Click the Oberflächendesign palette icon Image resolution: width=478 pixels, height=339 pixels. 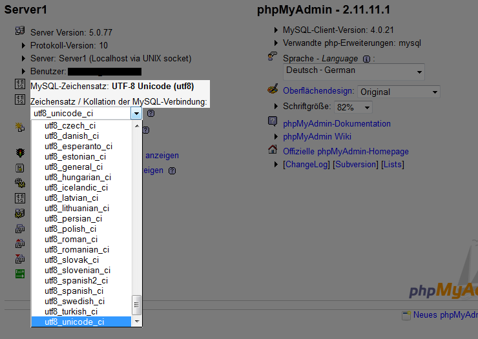(273, 88)
